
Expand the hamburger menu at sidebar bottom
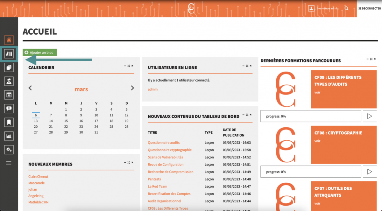pos(9,163)
